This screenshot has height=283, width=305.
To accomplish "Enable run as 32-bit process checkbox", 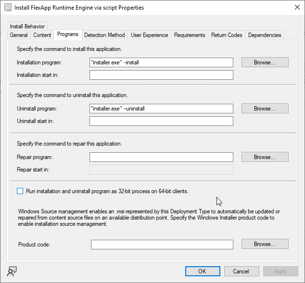I will click(x=20, y=191).
